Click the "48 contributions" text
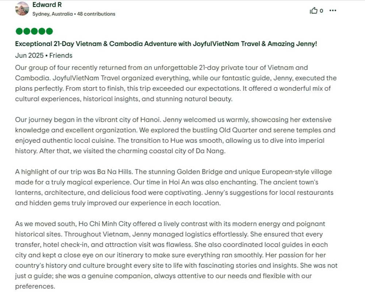This screenshot has height=292, width=365. 96,14
